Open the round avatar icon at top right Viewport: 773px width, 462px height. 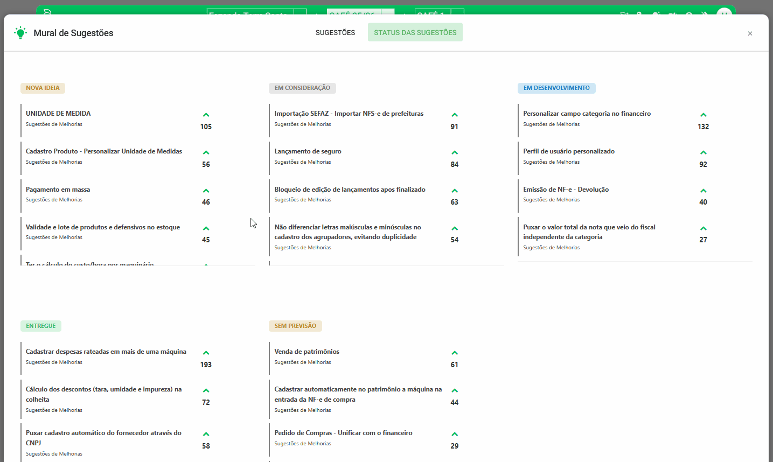[724, 16]
